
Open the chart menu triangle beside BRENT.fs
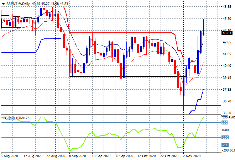pos(3,4)
